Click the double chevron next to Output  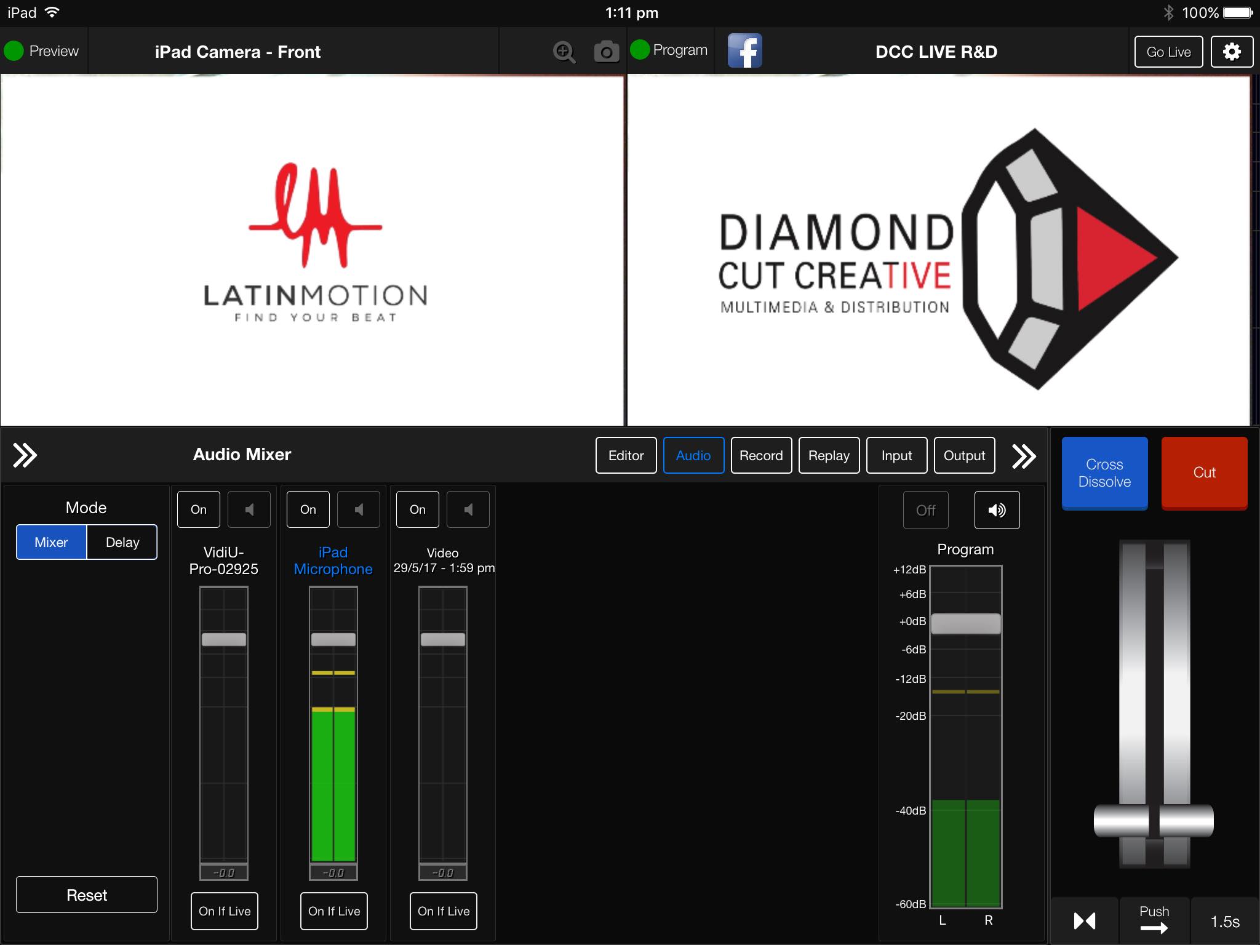(1024, 456)
